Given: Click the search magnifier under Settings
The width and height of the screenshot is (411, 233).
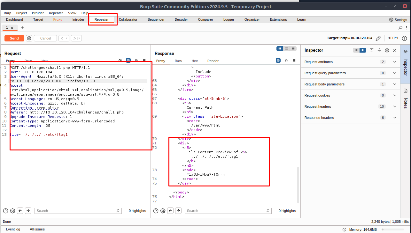Looking at the screenshot, I should tap(400, 28).
